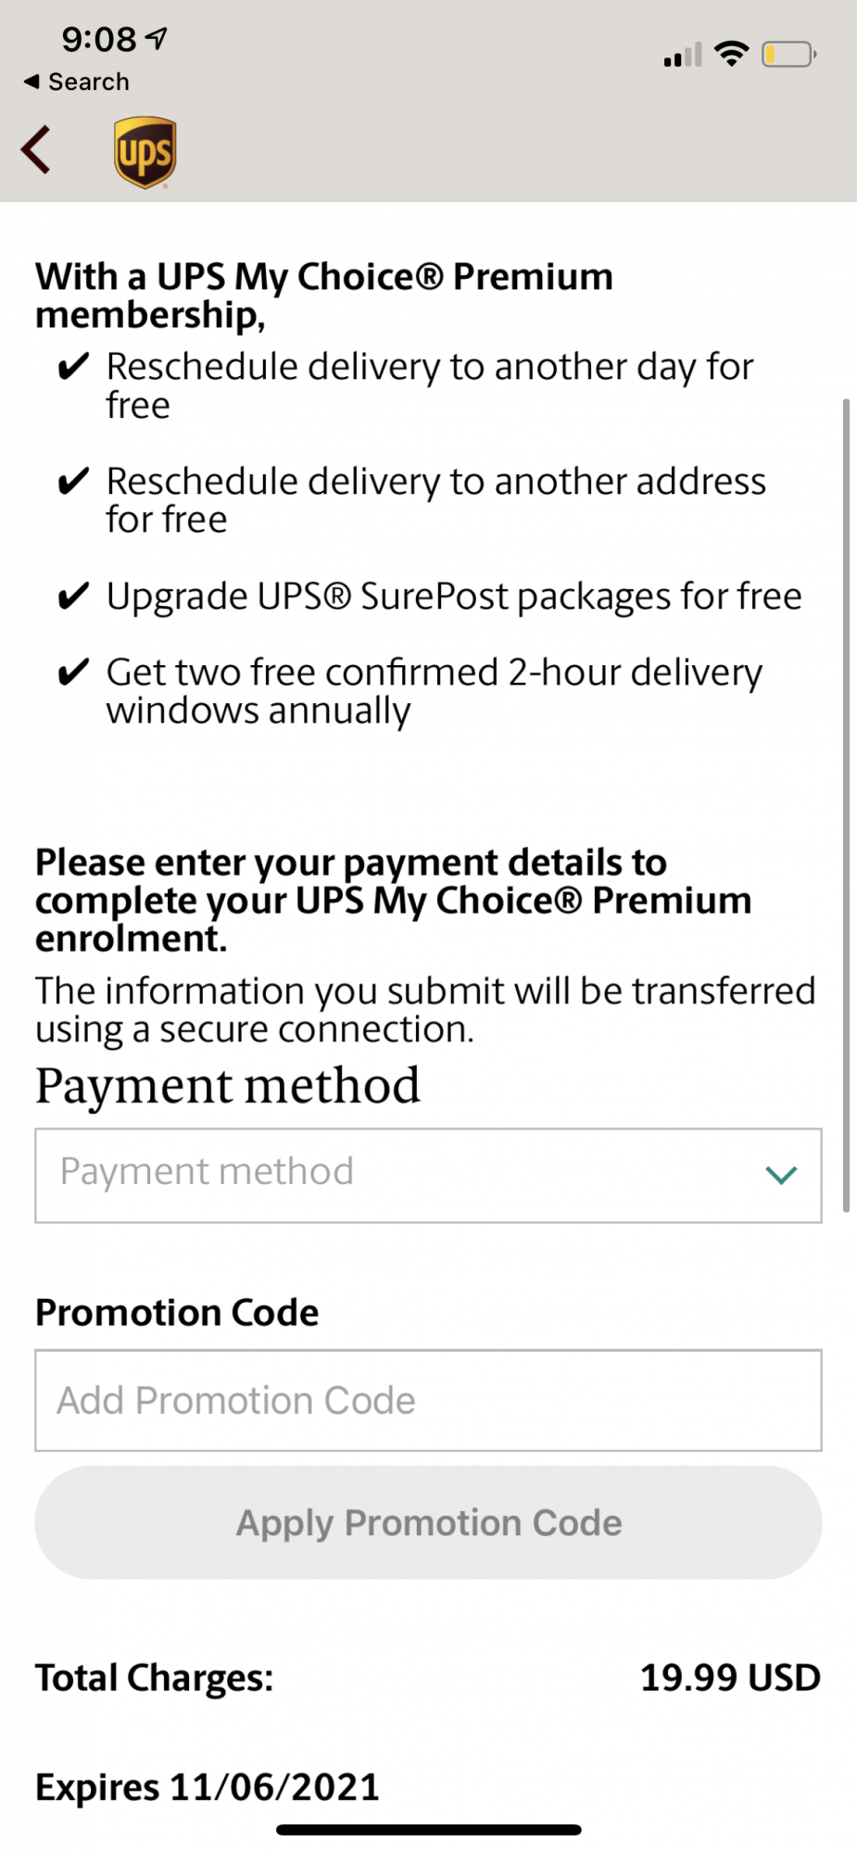The image size is (857, 1853).
Task: Tap the Wi-Fi status icon
Action: pos(732,54)
